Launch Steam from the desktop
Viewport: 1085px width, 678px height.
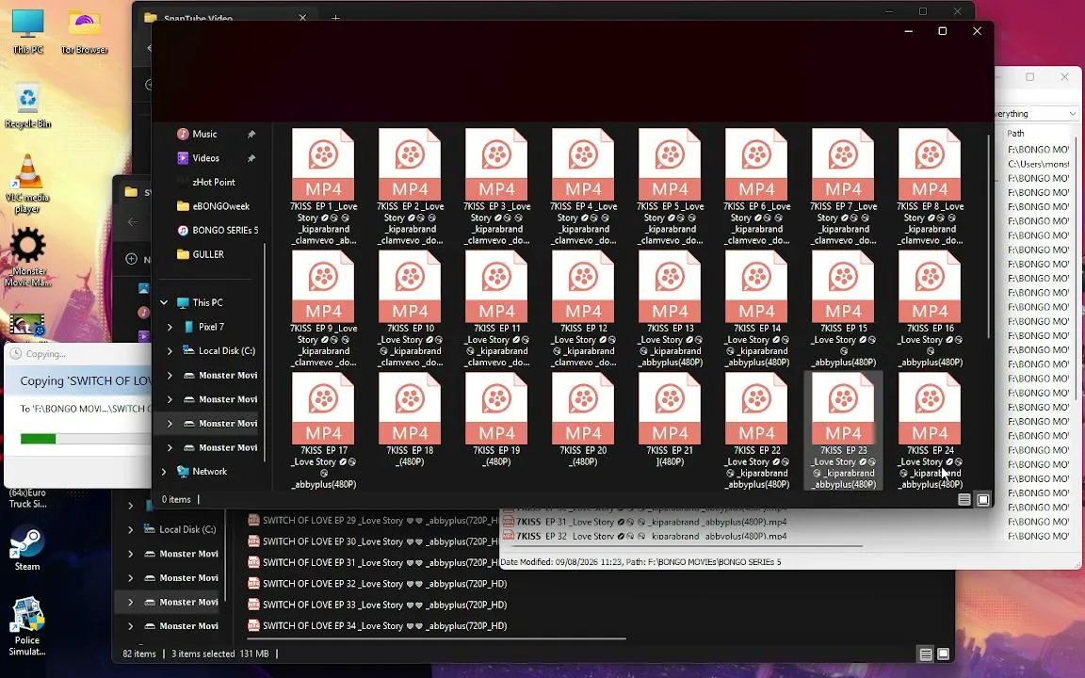pos(27,550)
